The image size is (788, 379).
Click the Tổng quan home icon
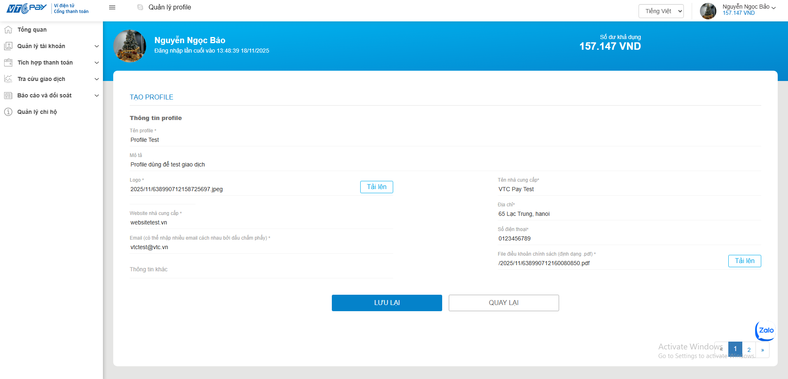coord(8,30)
